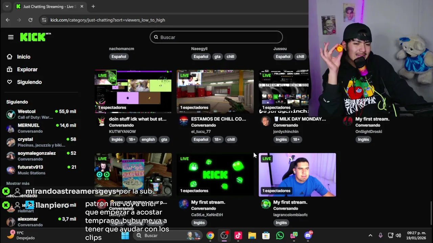Click CaStLe_KeNnEtH's avatar icon

point(184,204)
